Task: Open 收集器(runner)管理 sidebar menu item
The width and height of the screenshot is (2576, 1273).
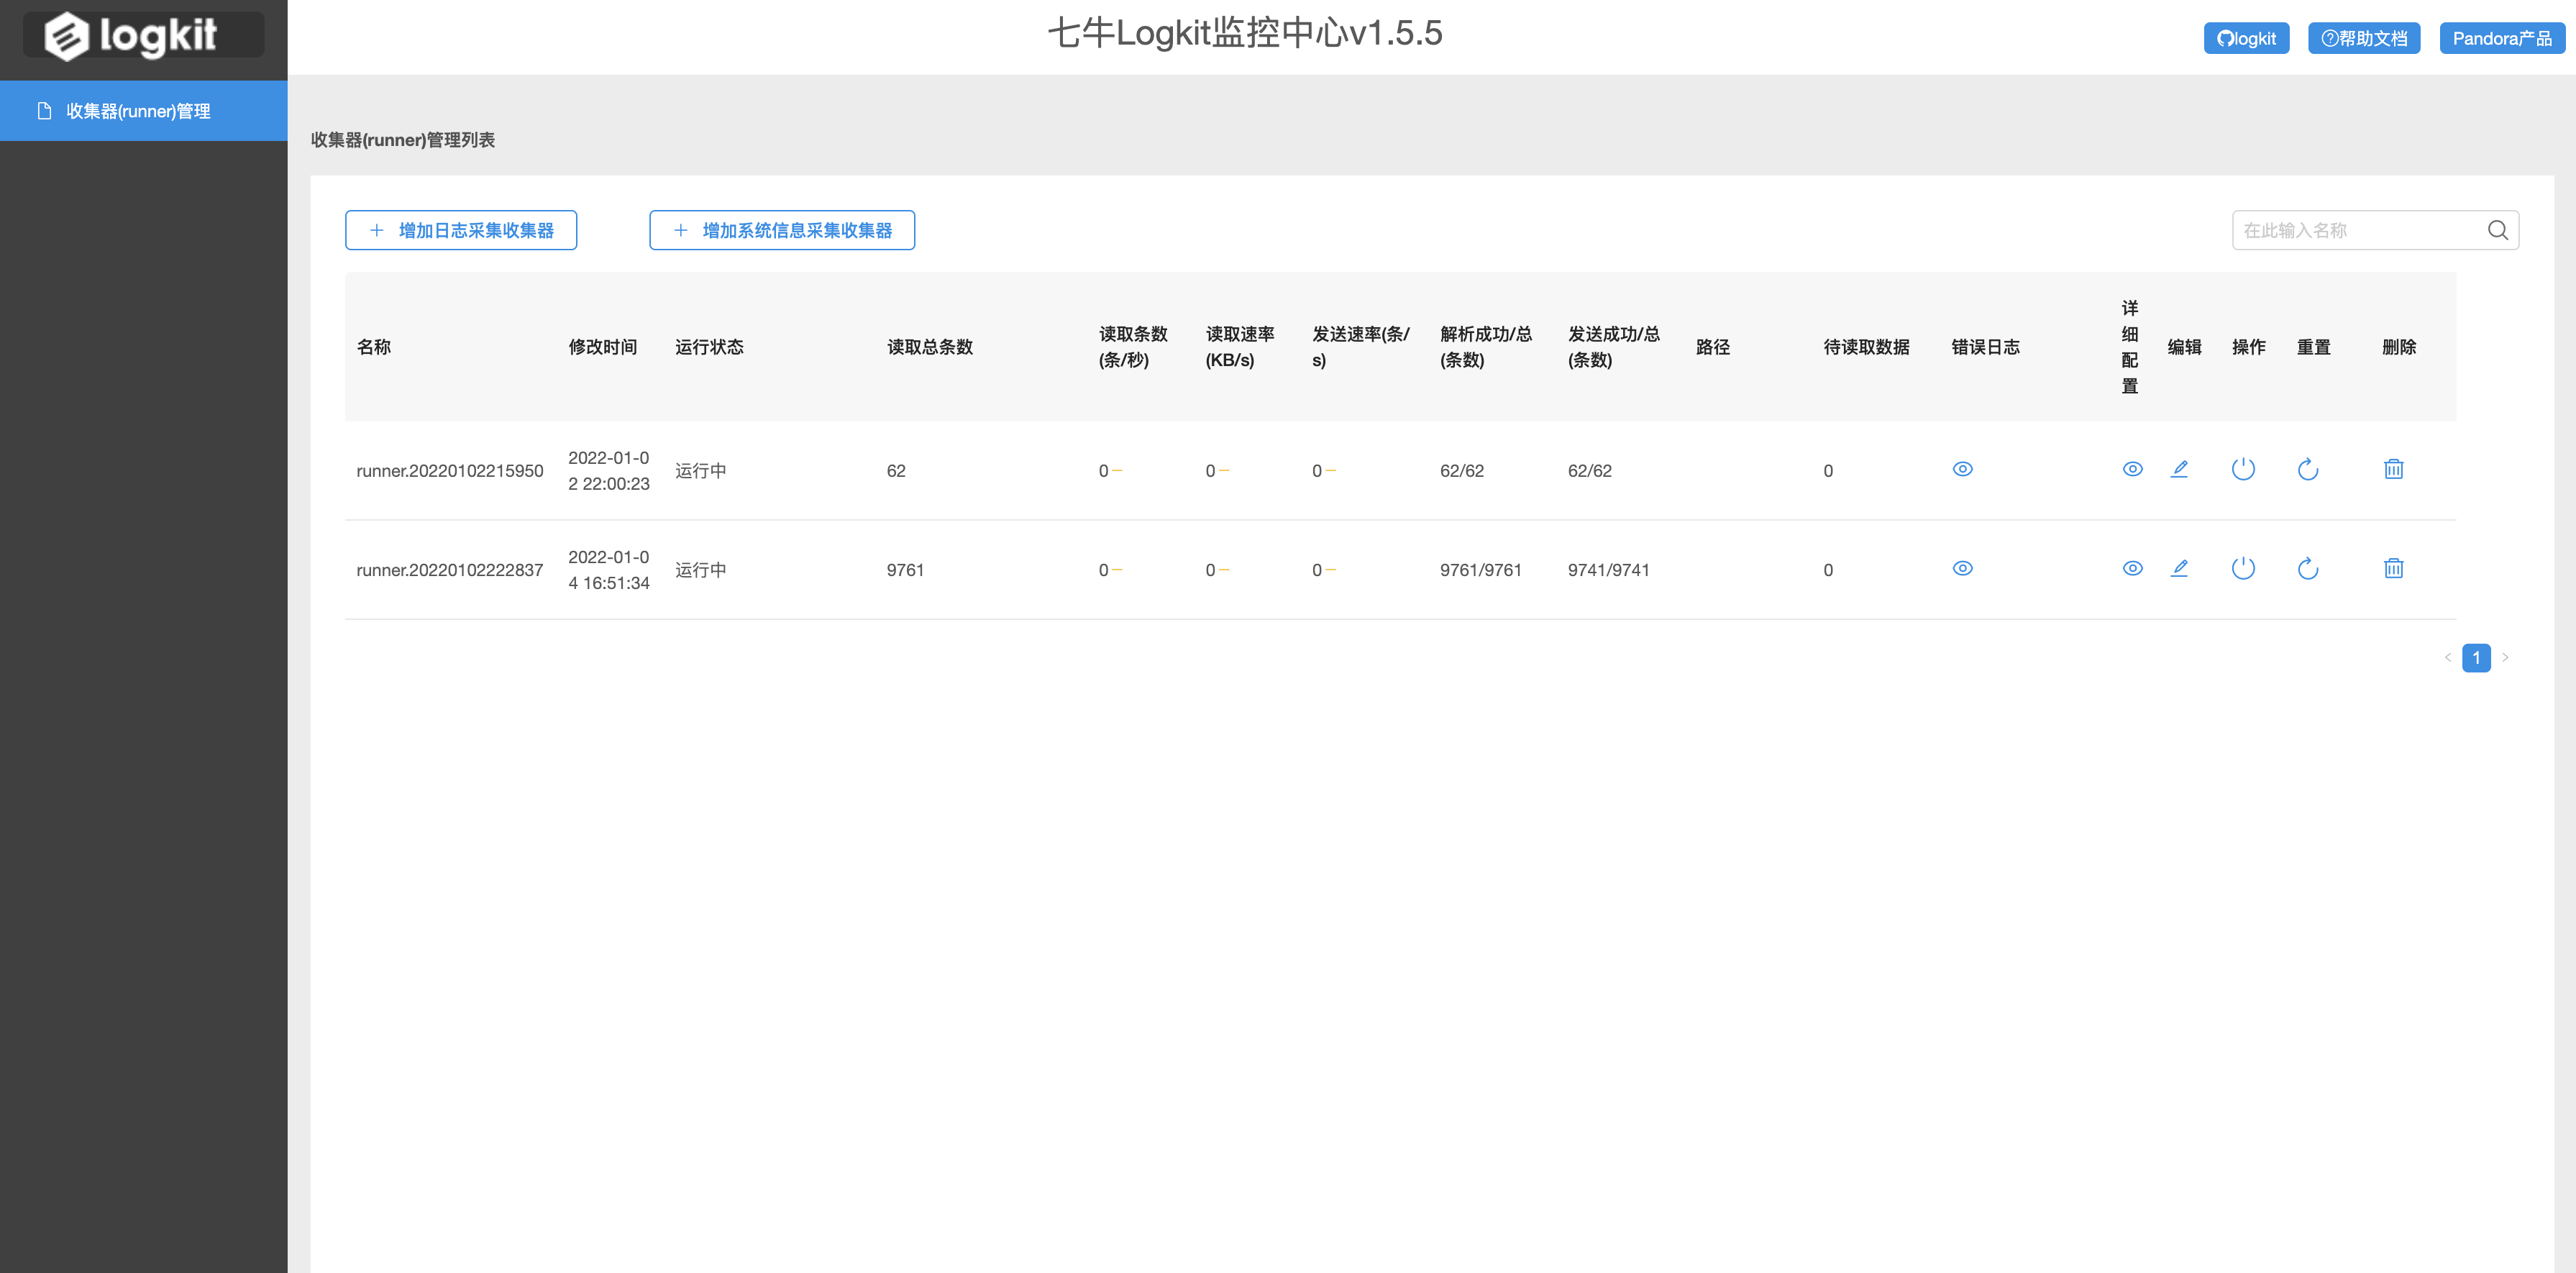Action: click(138, 111)
